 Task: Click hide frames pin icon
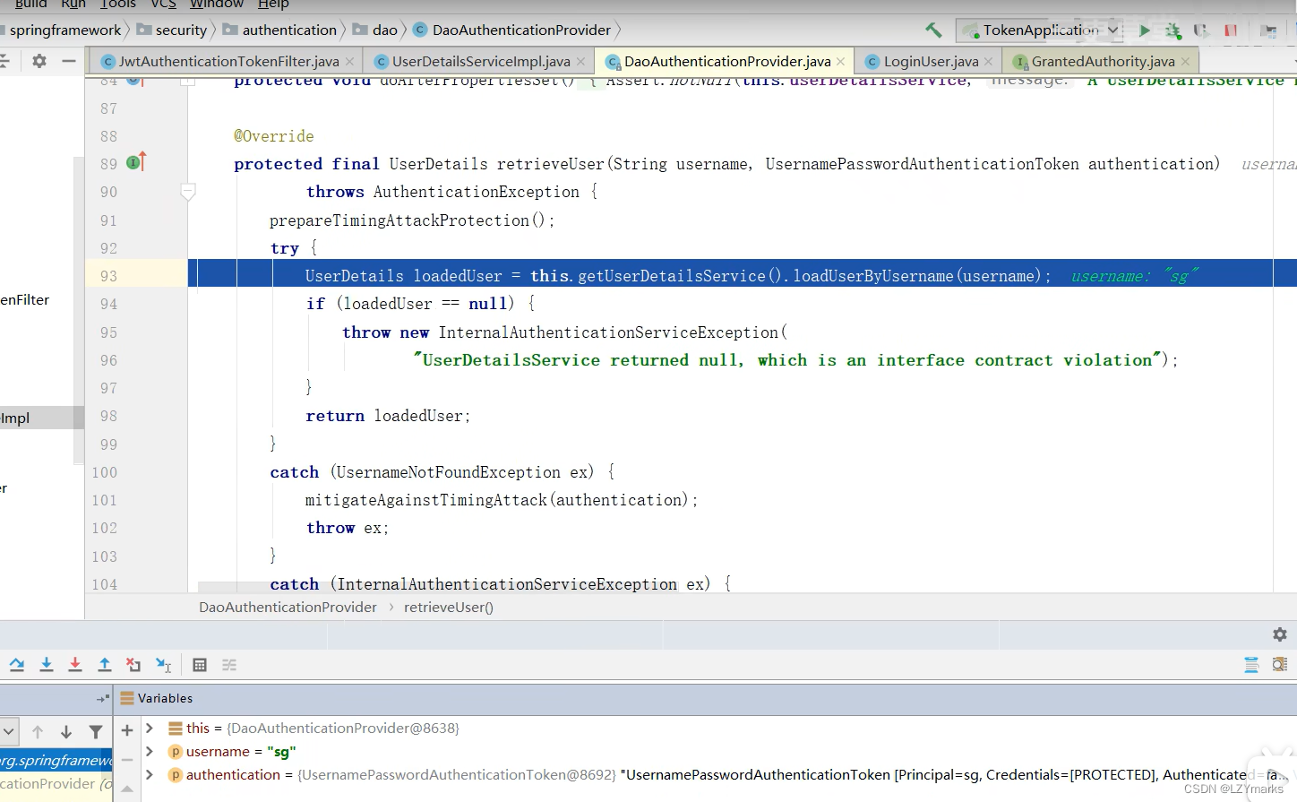pos(102,698)
